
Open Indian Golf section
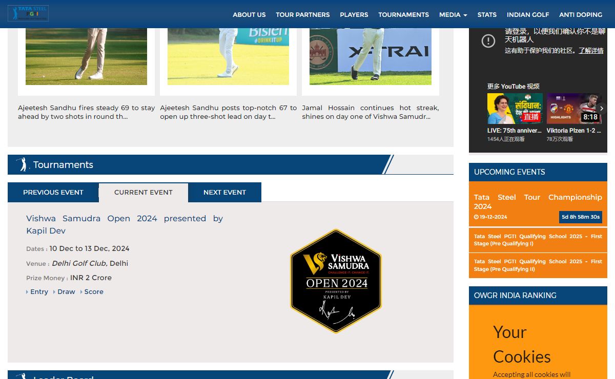[528, 15]
